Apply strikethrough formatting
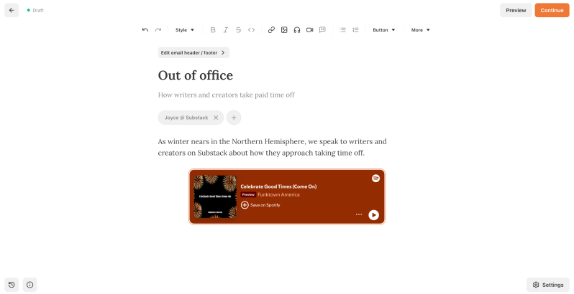This screenshot has width=574, height=294. tap(238, 30)
